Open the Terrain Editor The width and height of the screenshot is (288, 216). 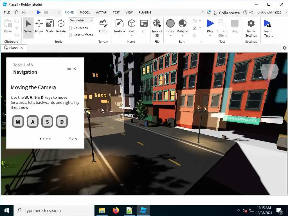point(103,26)
